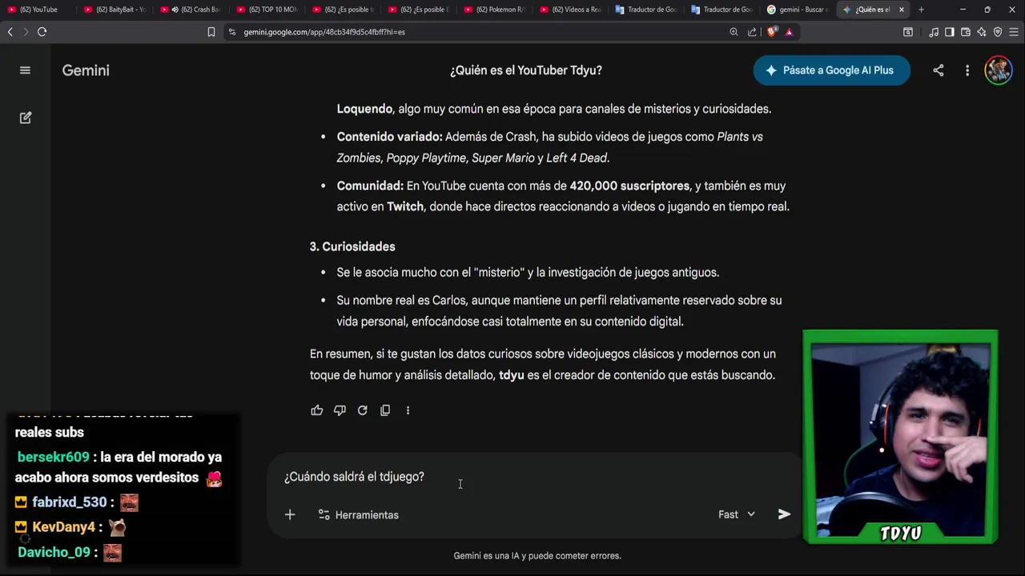Copy the response with copy icon
Screen dimensions: 1025x576
(x=385, y=410)
